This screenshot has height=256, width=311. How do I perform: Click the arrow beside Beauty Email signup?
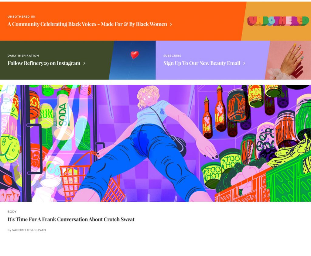pos(244,63)
